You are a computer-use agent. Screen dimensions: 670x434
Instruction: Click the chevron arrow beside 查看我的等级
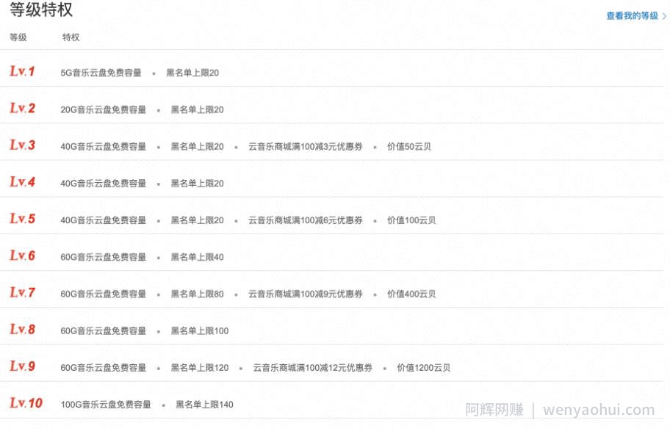click(x=664, y=16)
